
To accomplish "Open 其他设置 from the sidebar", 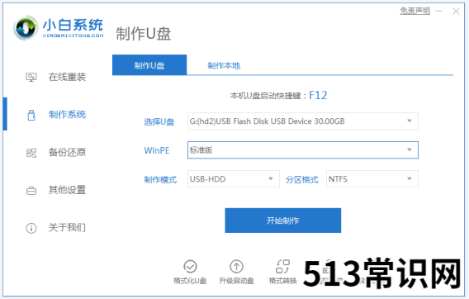I will click(56, 190).
